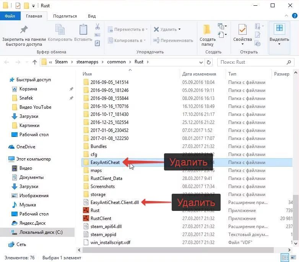Open the Файл menu tab
This screenshot has height=262, width=299.
10,16
